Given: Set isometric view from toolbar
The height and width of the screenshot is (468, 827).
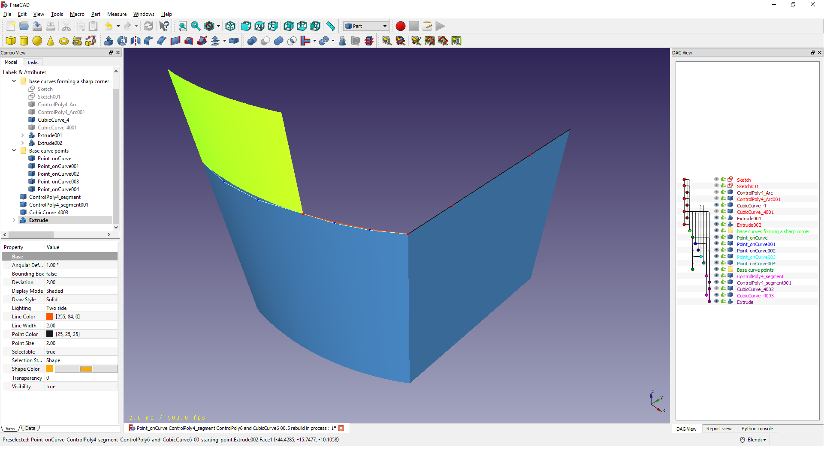Looking at the screenshot, I should coord(230,26).
